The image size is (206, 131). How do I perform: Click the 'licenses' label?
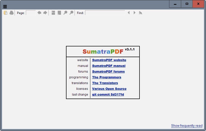click(x=82, y=89)
